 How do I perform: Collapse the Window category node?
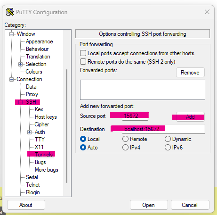click(11, 34)
